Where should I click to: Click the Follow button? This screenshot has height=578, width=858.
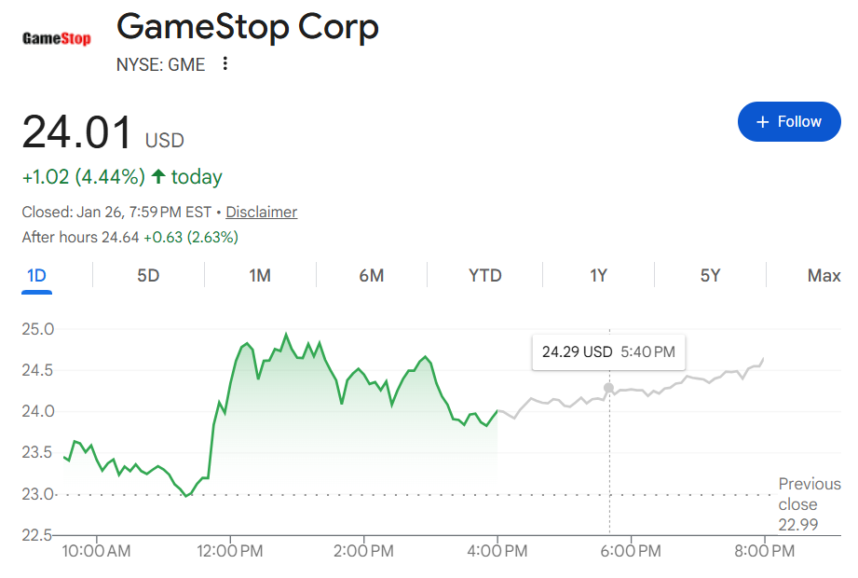pos(788,122)
